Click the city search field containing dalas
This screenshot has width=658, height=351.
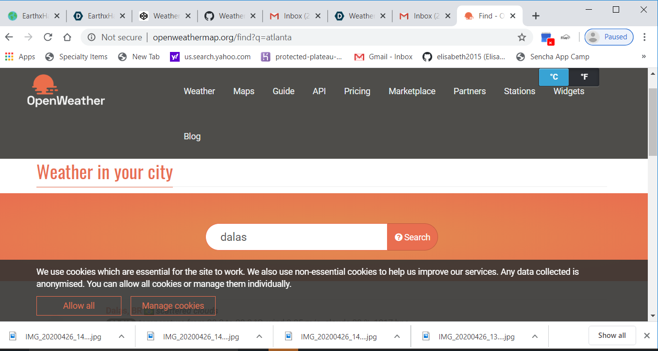(296, 237)
